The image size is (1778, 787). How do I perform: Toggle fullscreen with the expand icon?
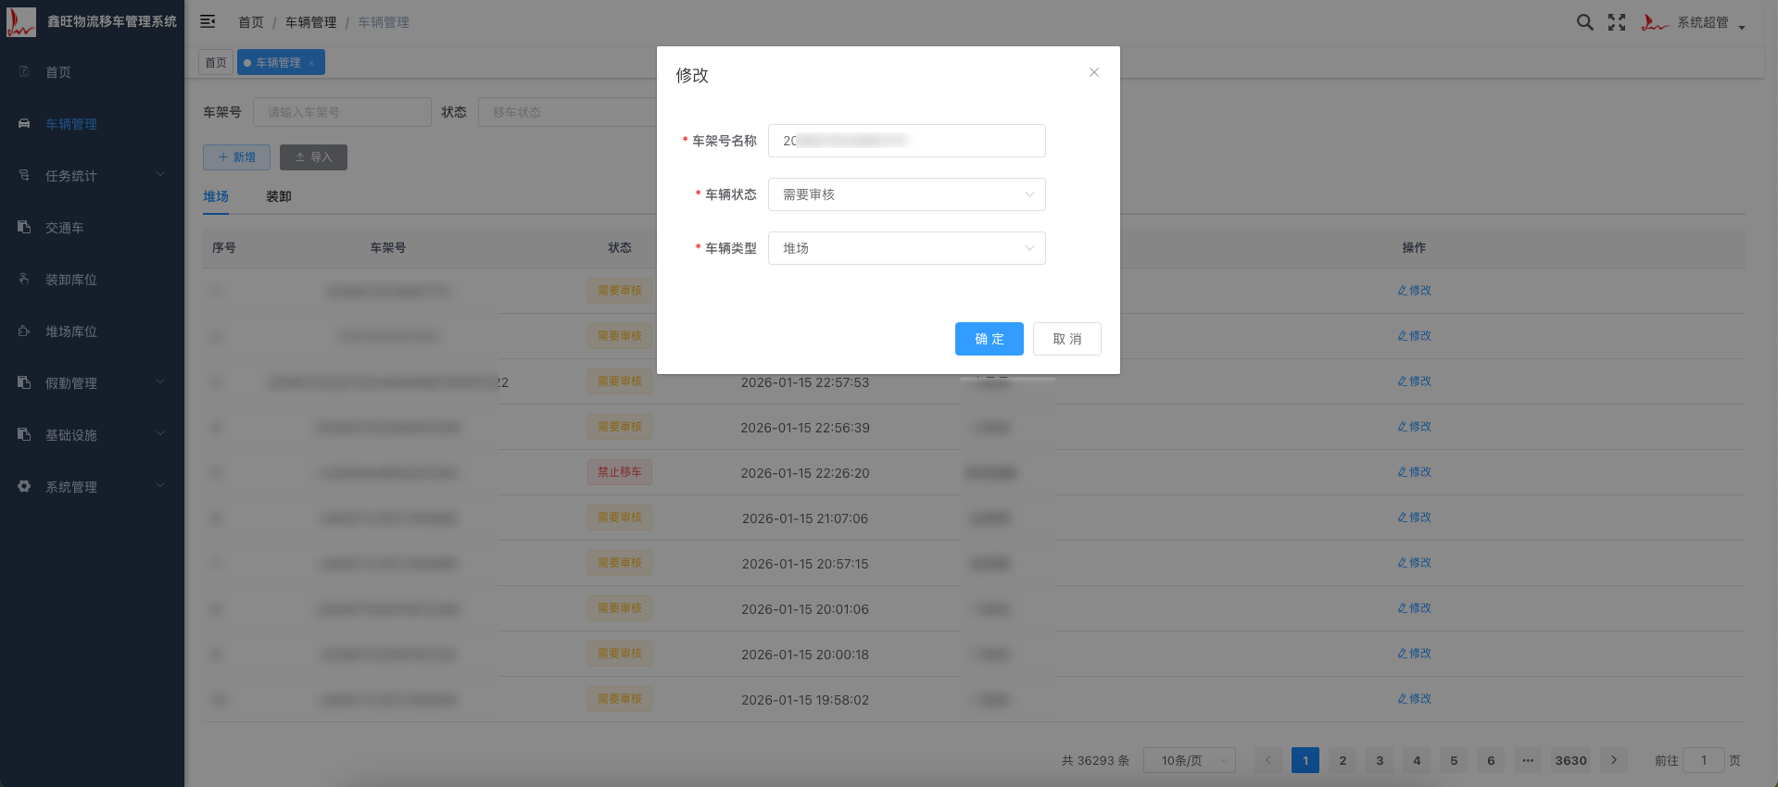[x=1617, y=22]
